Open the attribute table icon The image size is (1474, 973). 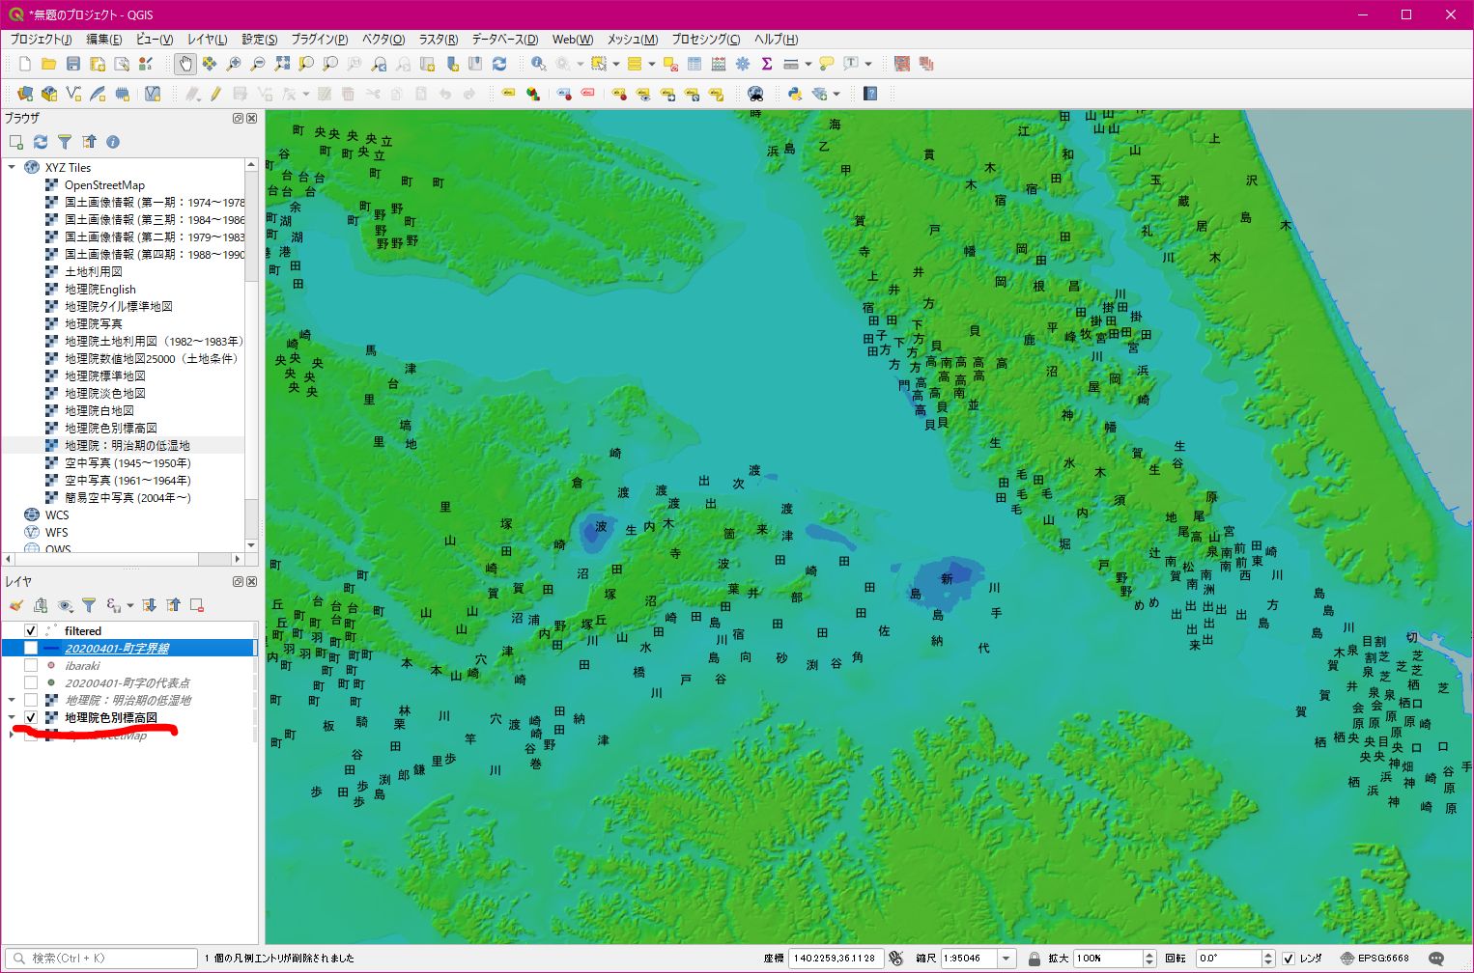[694, 64]
